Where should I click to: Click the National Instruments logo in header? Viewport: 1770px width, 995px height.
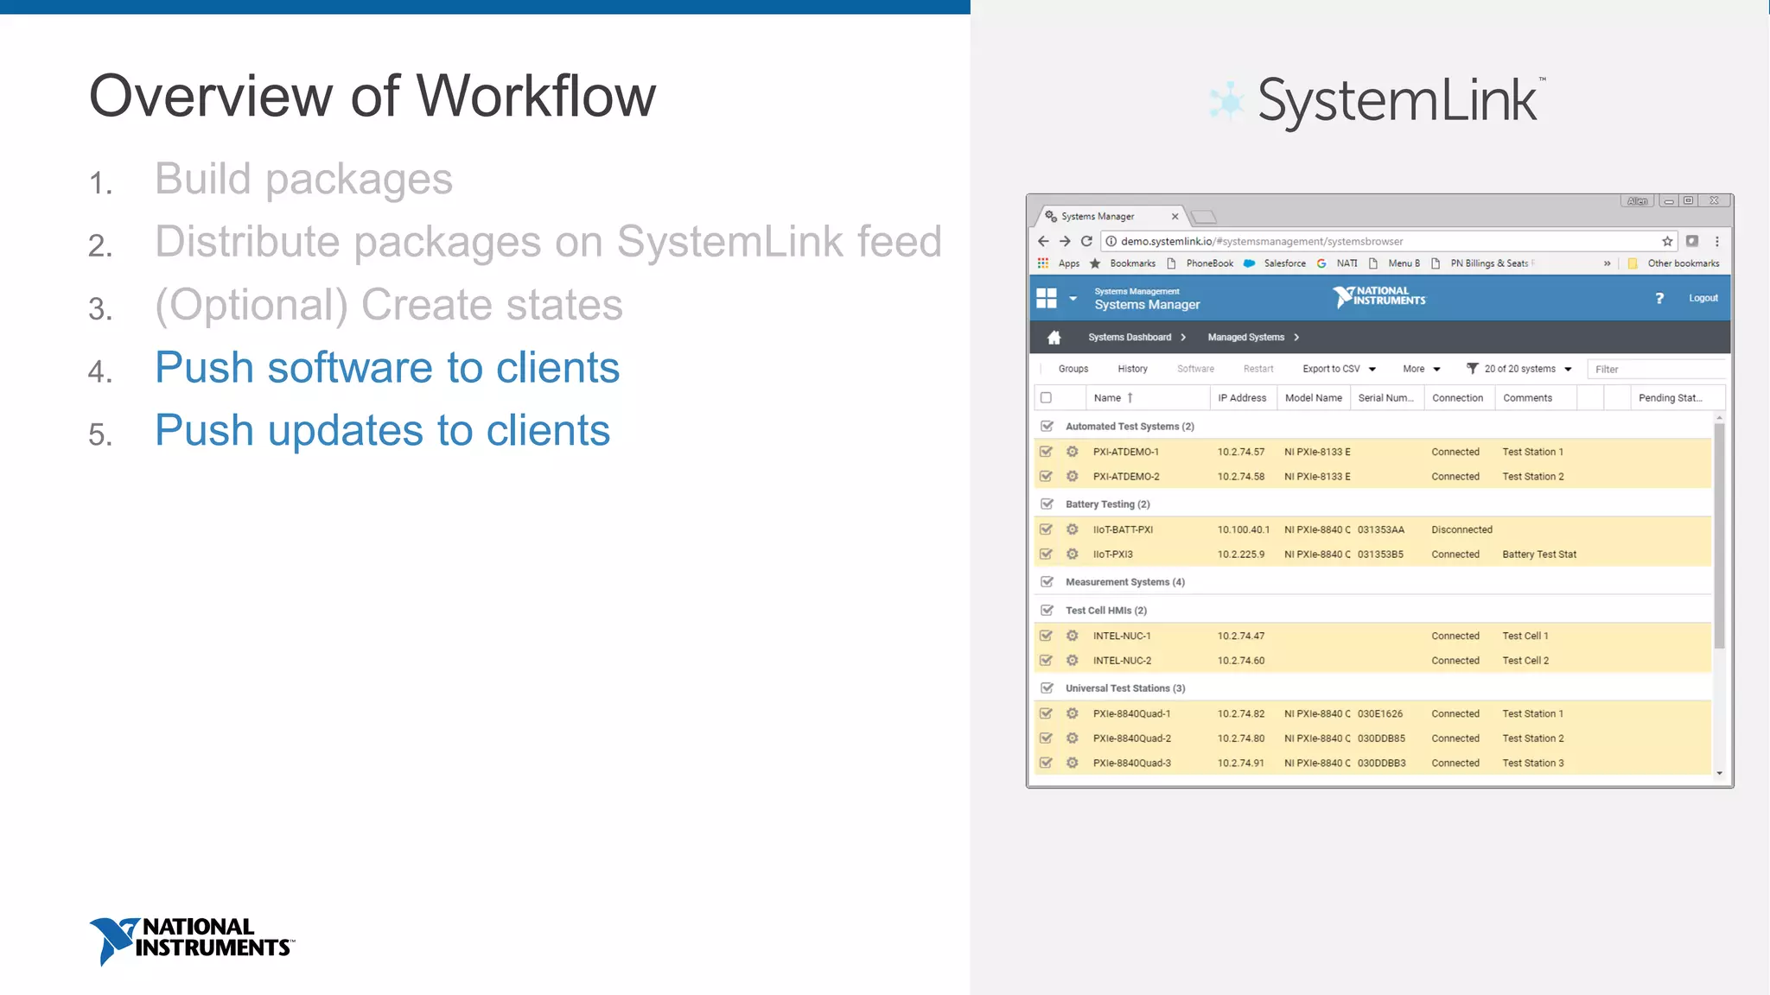coord(1379,297)
